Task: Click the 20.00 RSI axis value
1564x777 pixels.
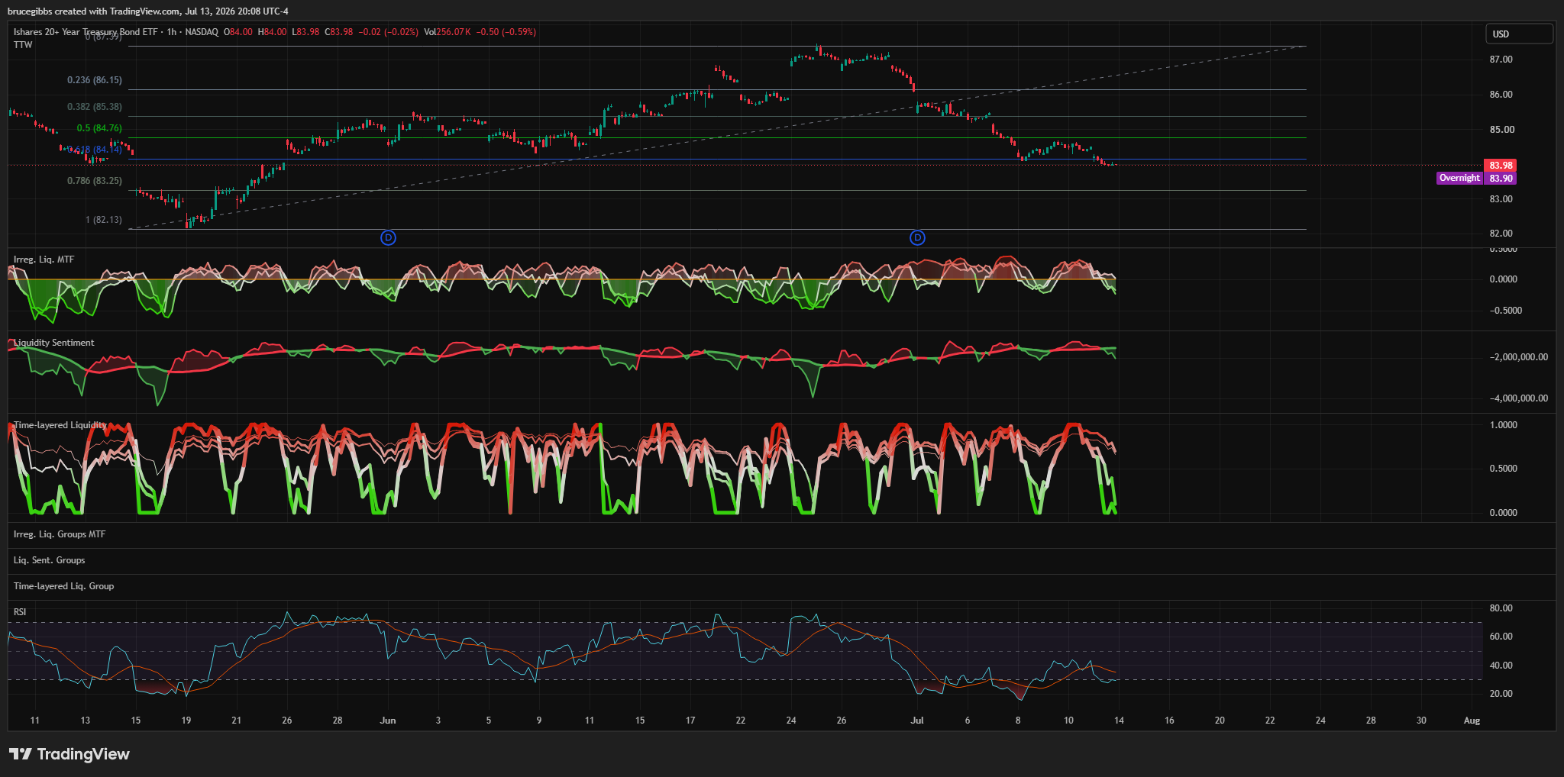Action: point(1501,694)
